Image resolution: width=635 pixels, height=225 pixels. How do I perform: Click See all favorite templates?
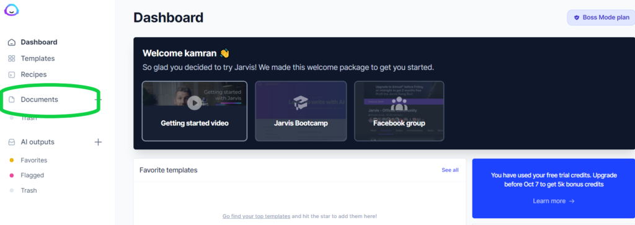click(450, 170)
